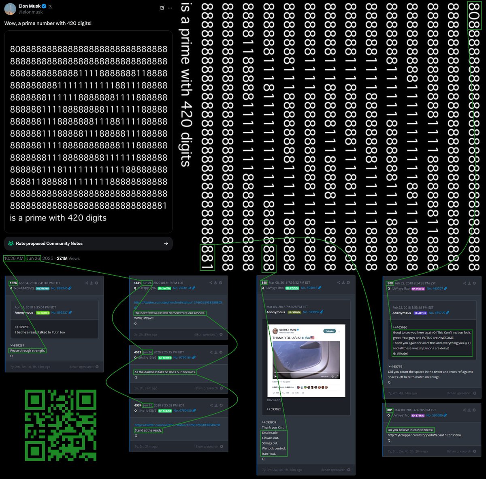The image size is (486, 479).
Task: Click the 10:26 AM timestamp of the tweet
Action: pos(14,258)
